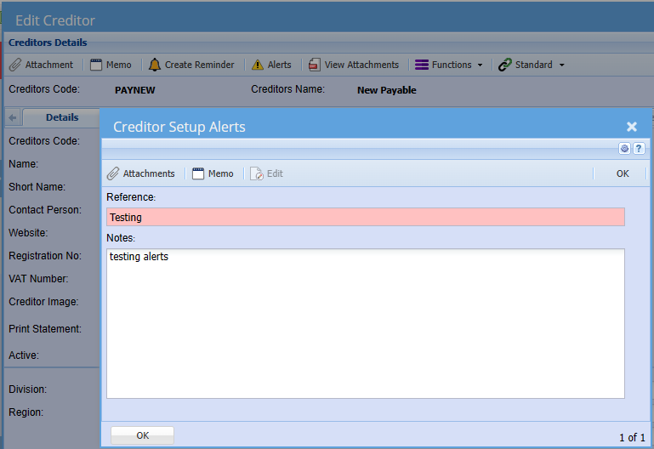Expand the Standard dropdown menu
Viewport: 654px width, 449px height.
point(532,65)
